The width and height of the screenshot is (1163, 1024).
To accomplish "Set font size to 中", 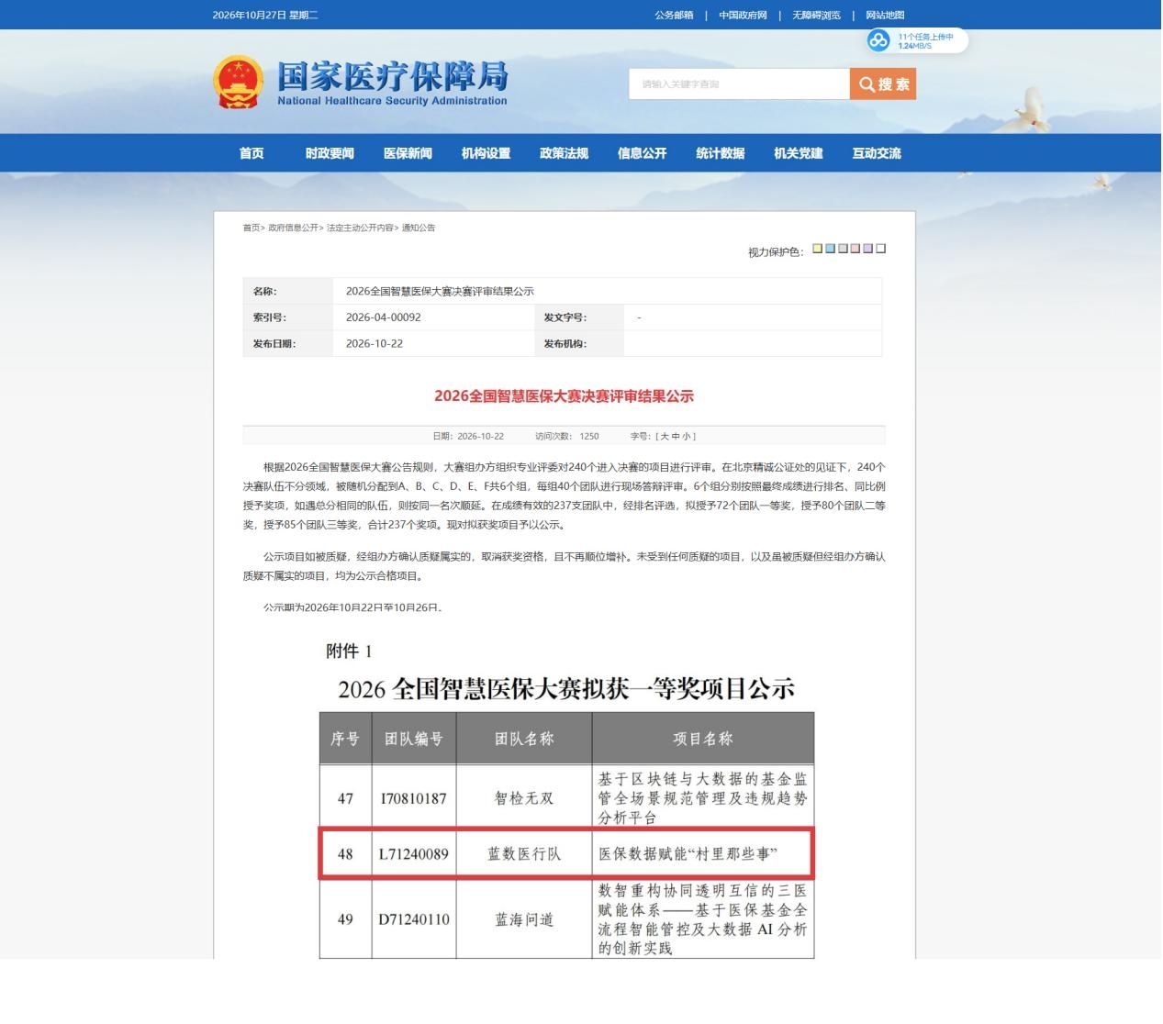I will [676, 437].
